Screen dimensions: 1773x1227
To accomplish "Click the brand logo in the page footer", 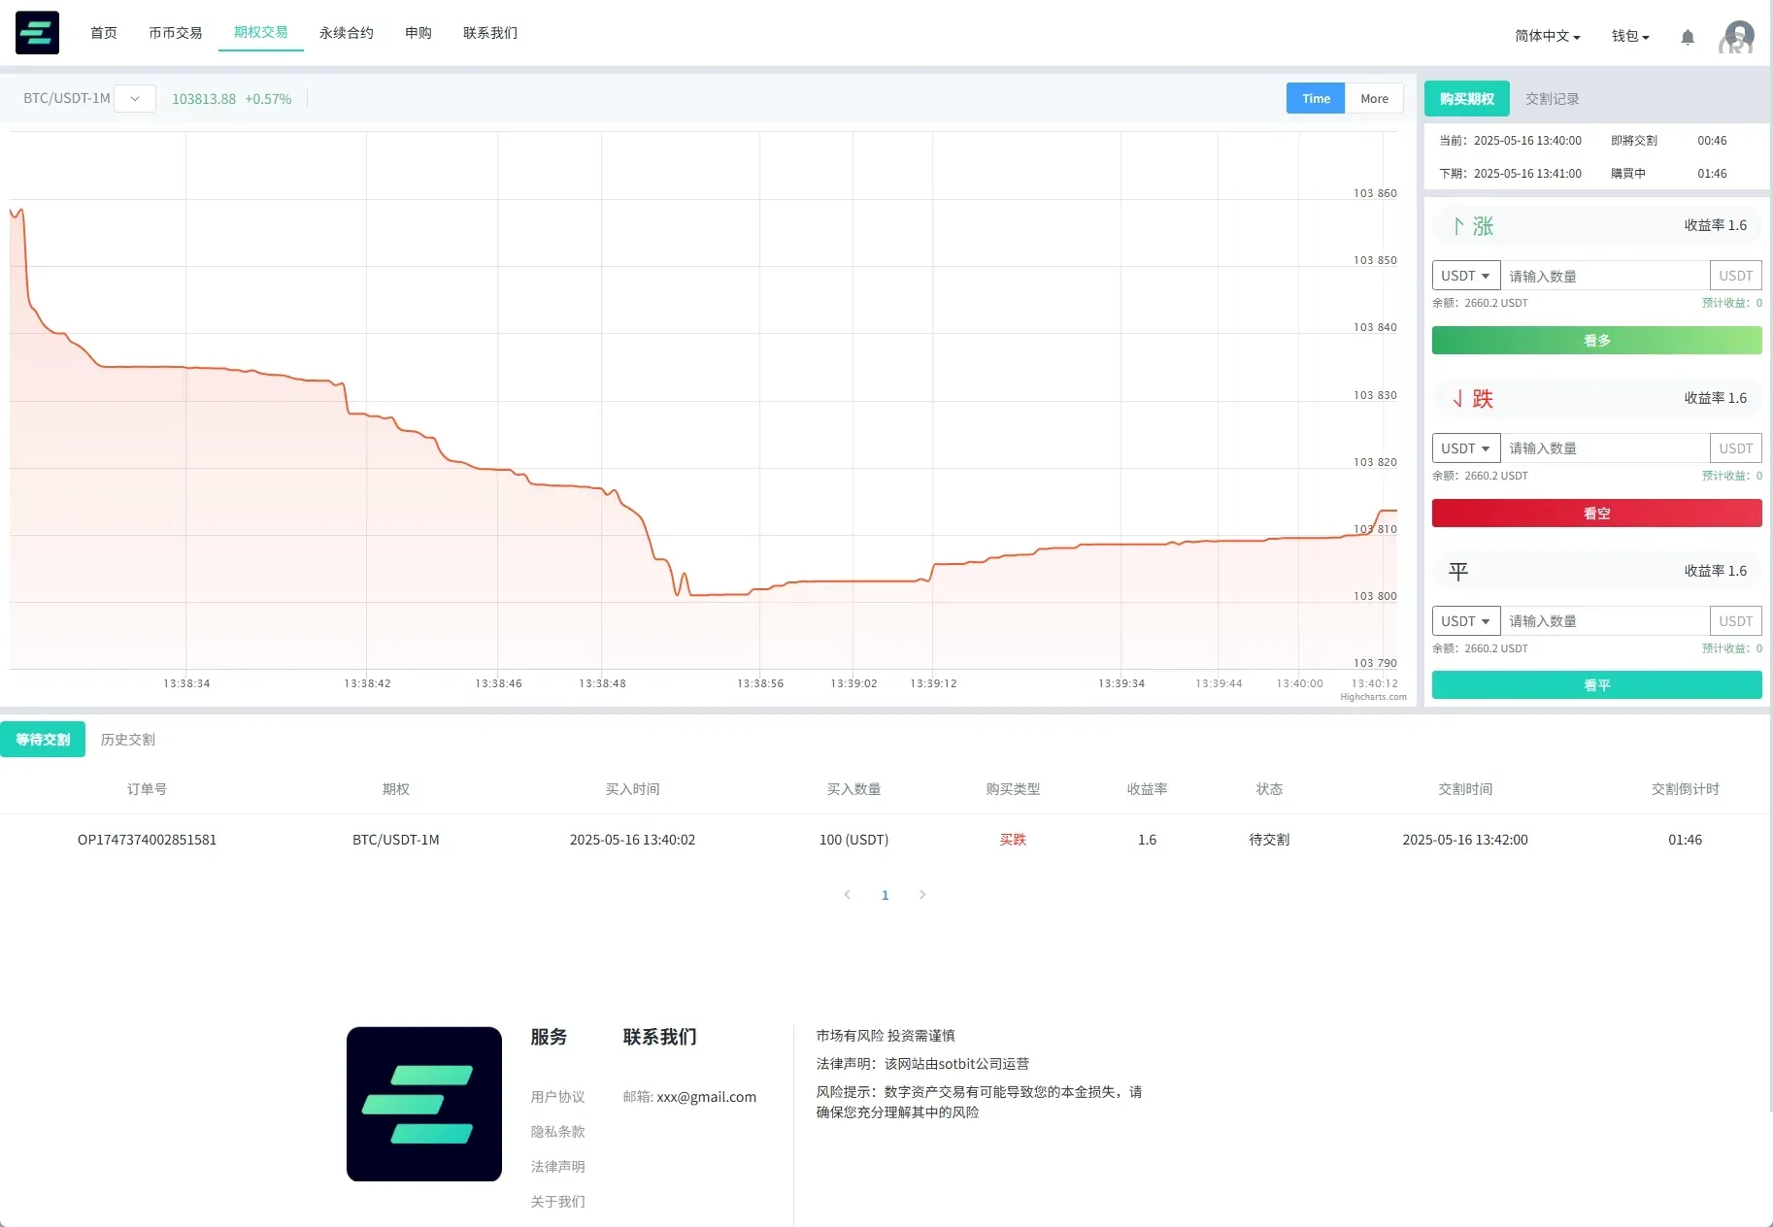I will pyautogui.click(x=423, y=1104).
